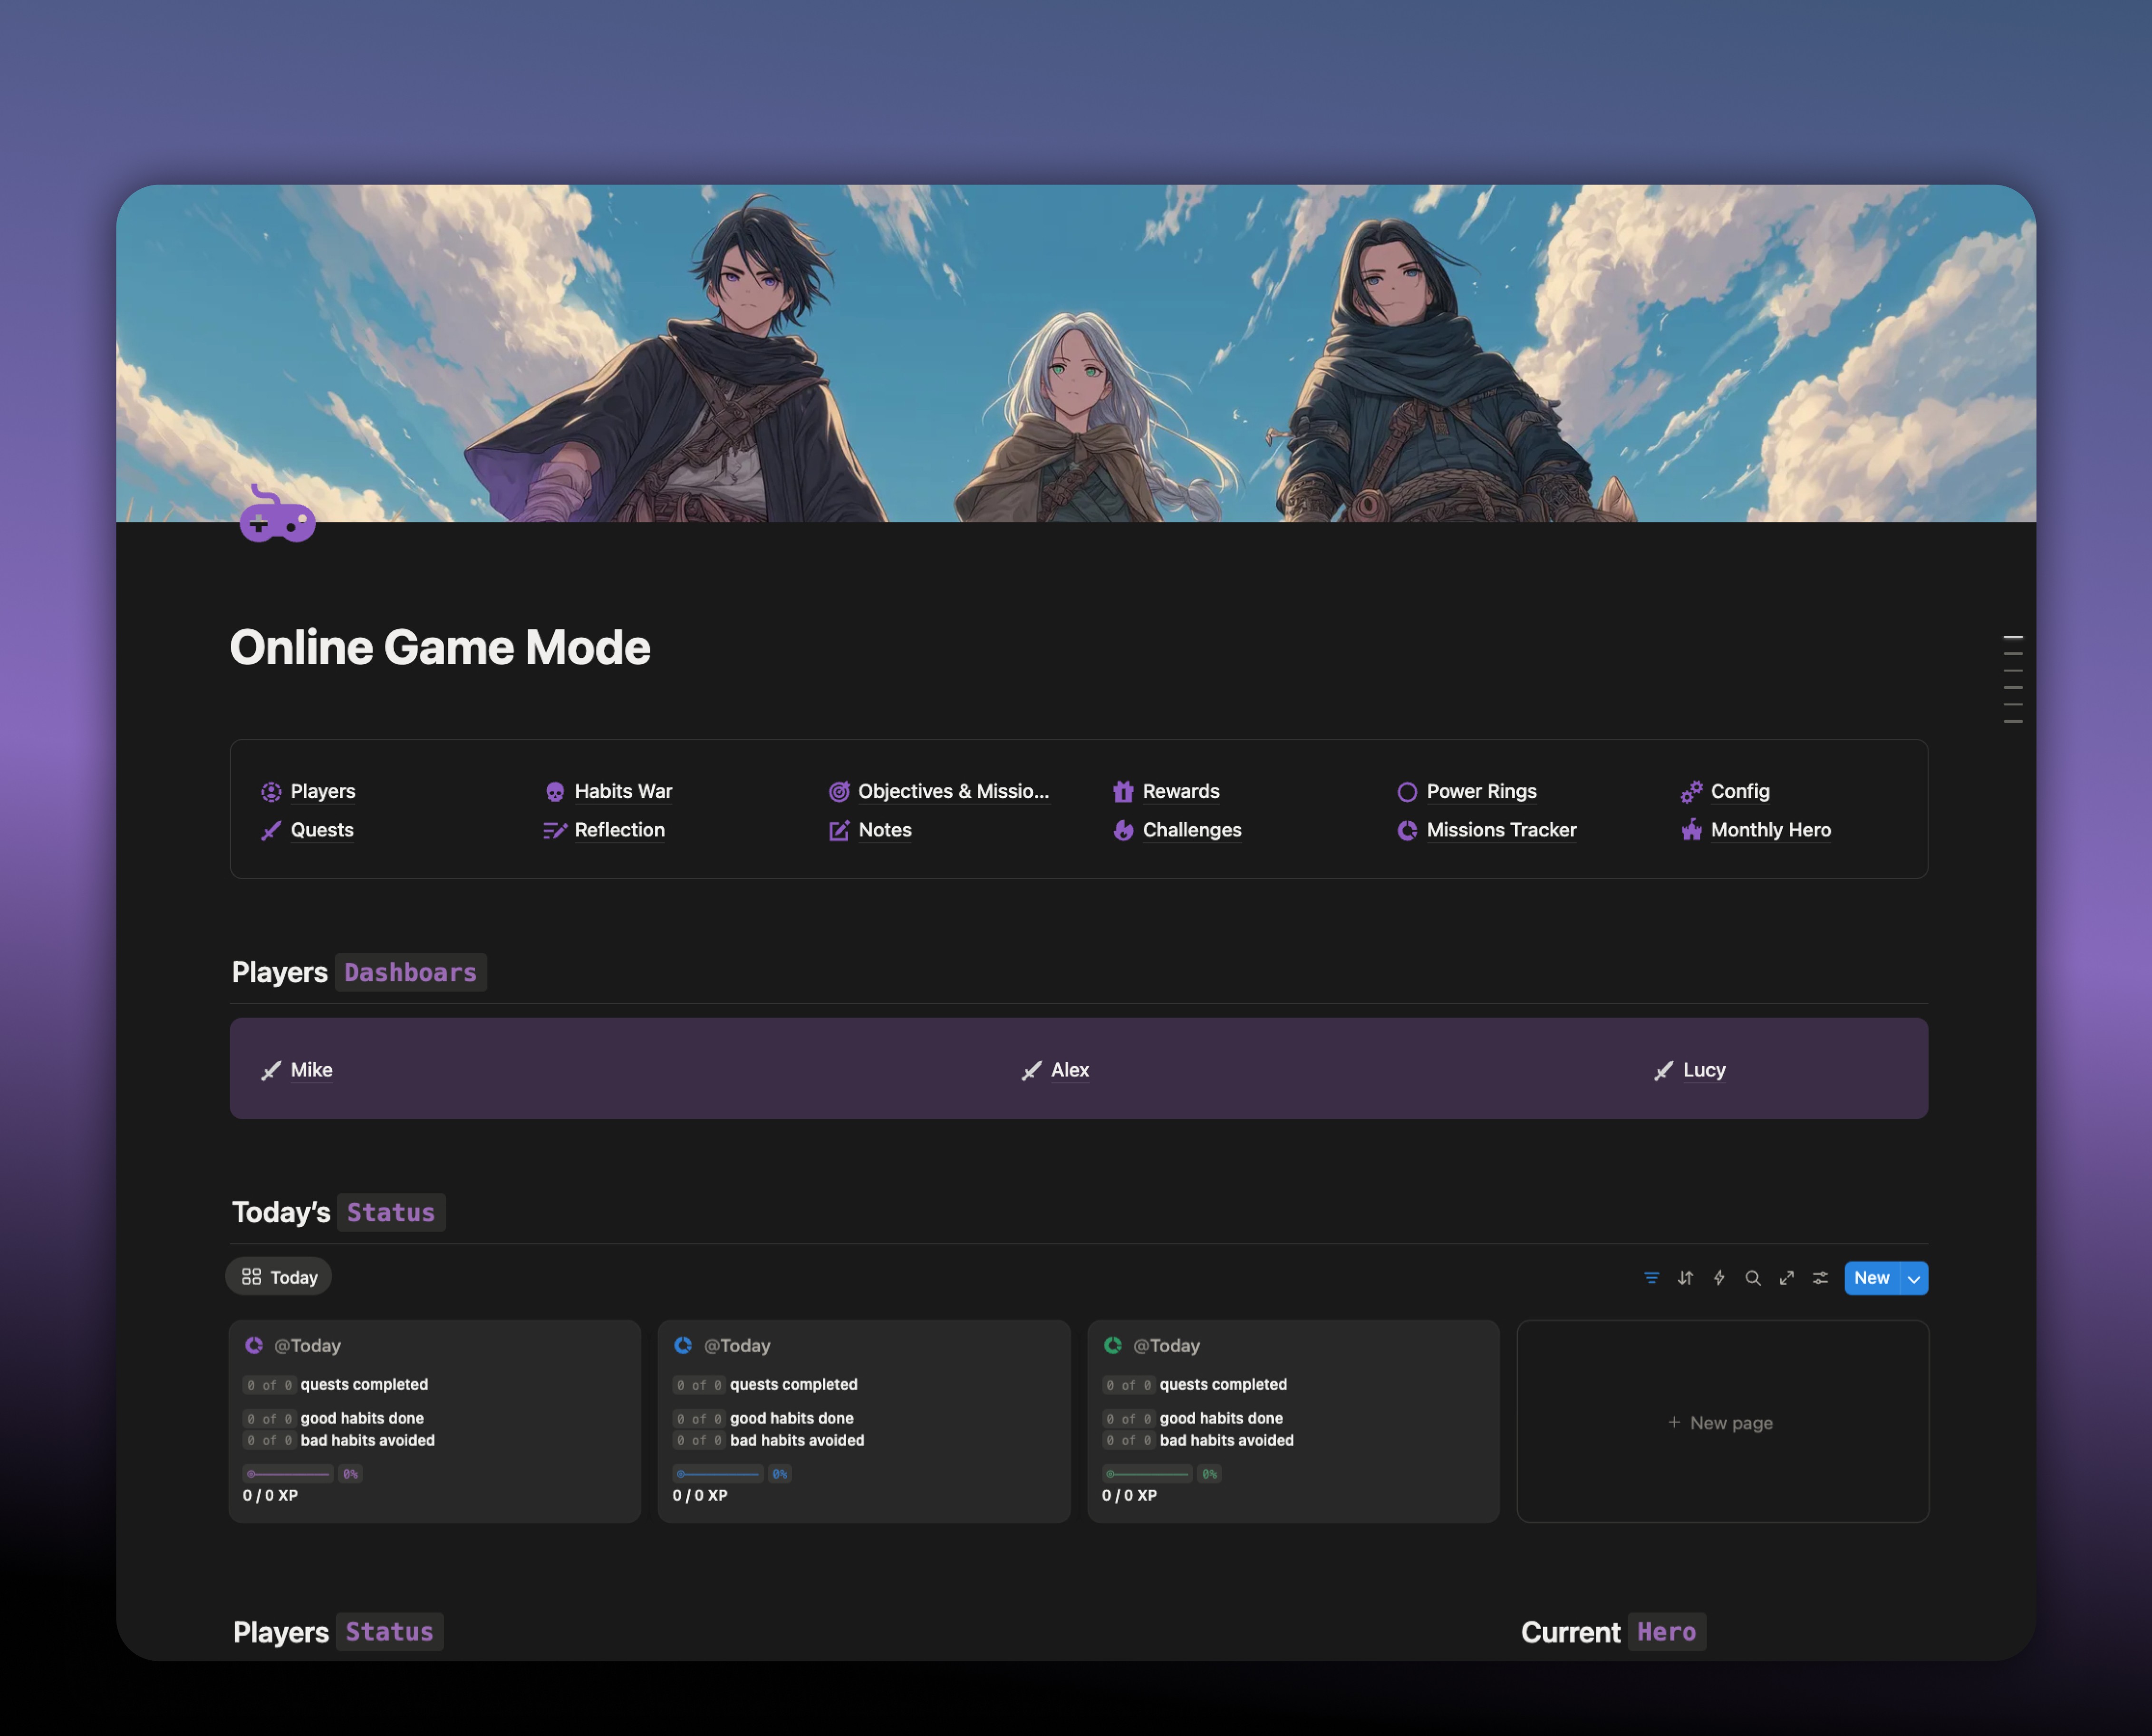Screen dimensions: 2152x1736
Task: Click the search magnifier icon
Action: (1752, 1278)
